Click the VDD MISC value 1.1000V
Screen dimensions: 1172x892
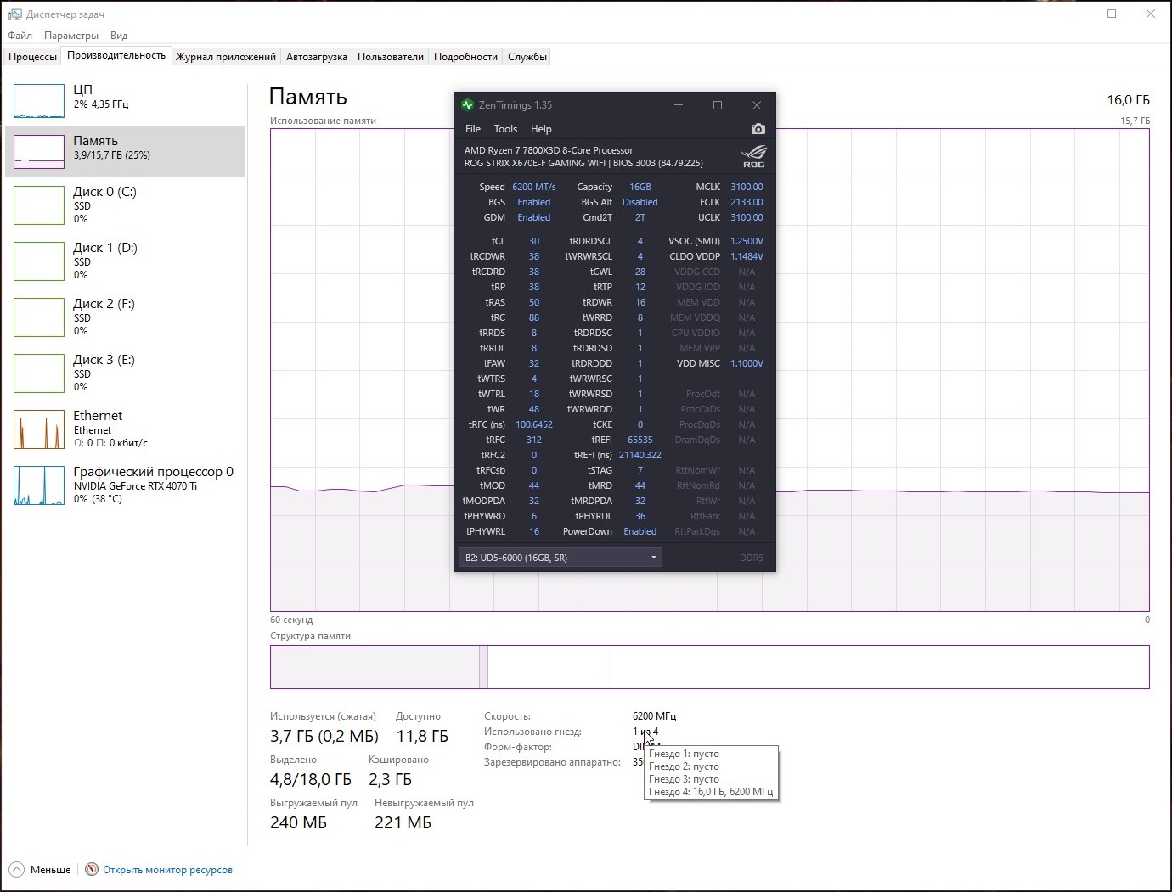tap(747, 363)
